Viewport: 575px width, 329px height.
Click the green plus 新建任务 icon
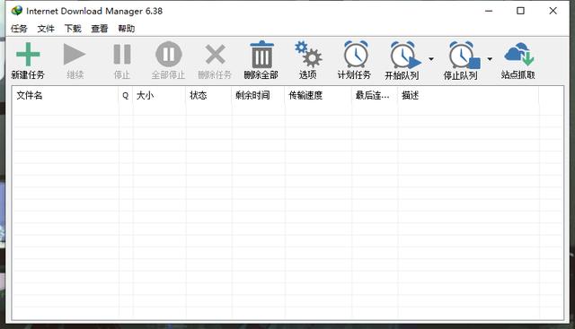28,55
